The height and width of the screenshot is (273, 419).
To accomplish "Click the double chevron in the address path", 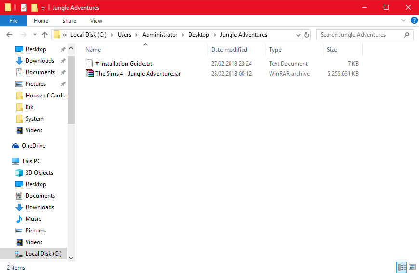I will coord(65,35).
